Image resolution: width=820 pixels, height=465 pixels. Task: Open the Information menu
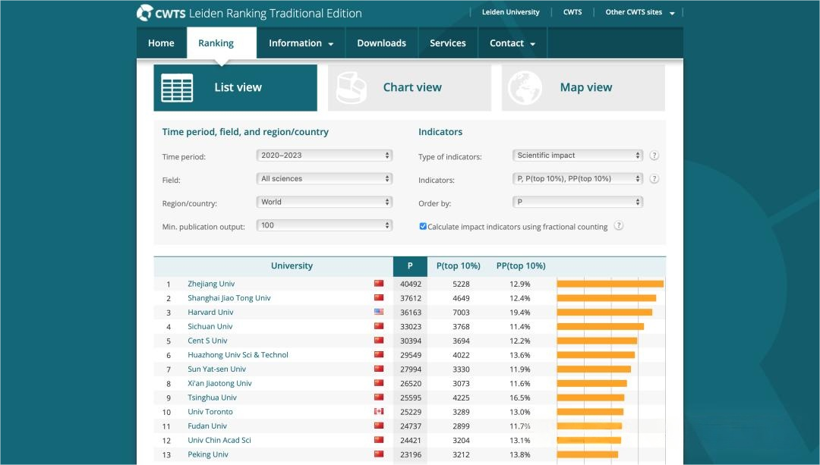click(x=301, y=43)
